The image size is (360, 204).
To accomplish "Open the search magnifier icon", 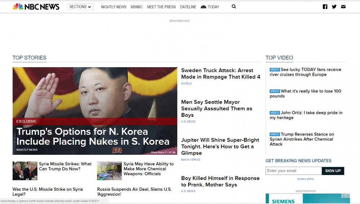I will tap(234, 6).
